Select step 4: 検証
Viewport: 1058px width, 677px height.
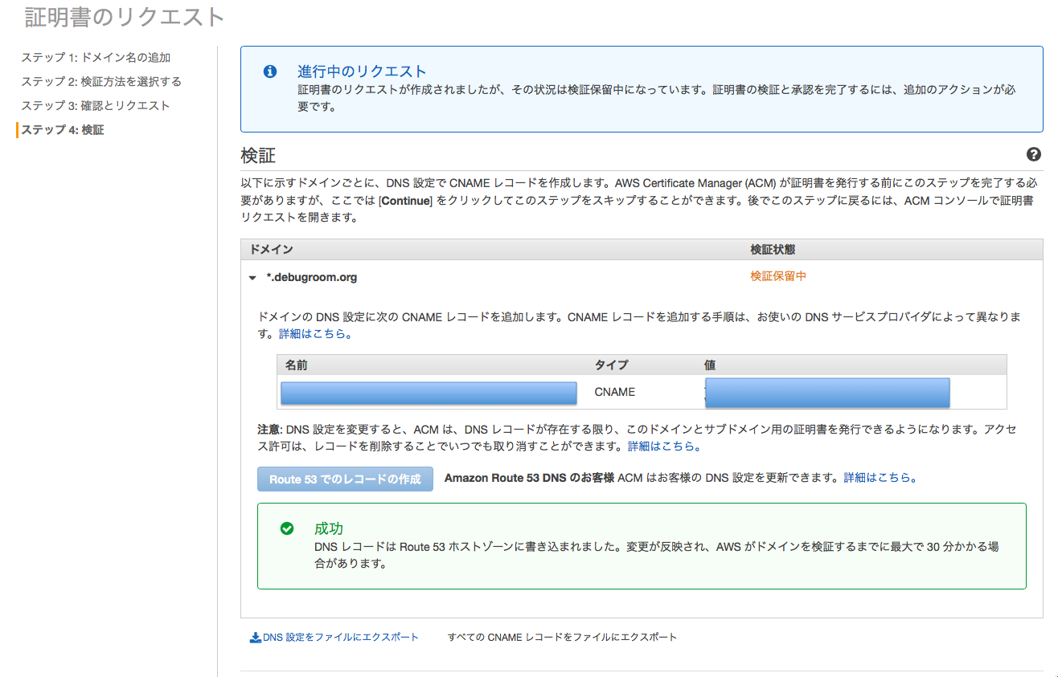pyautogui.click(x=63, y=130)
